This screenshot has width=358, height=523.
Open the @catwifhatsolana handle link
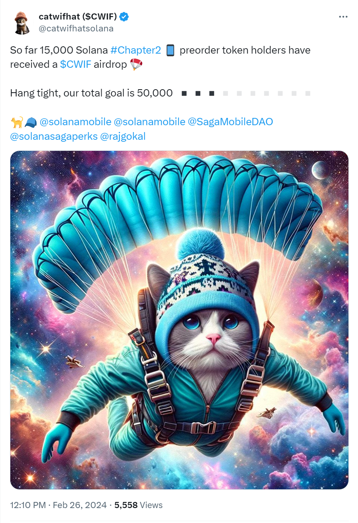(76, 28)
